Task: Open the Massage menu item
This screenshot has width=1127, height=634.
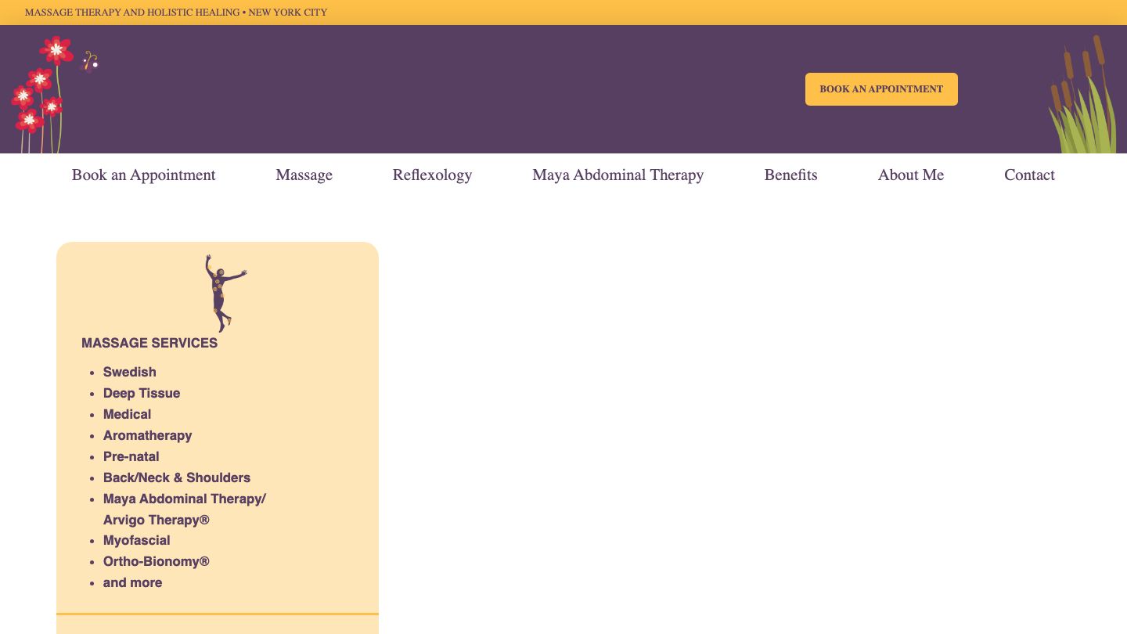Action: (304, 175)
